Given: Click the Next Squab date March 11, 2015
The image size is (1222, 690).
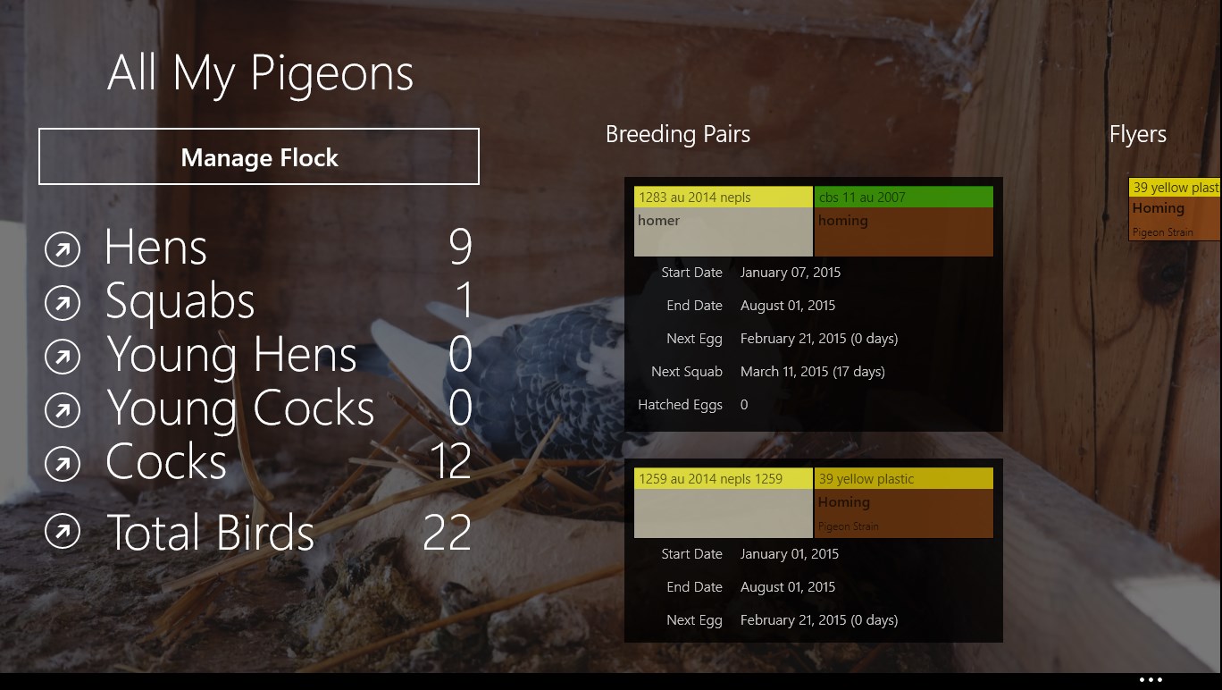Looking at the screenshot, I should [x=812, y=372].
